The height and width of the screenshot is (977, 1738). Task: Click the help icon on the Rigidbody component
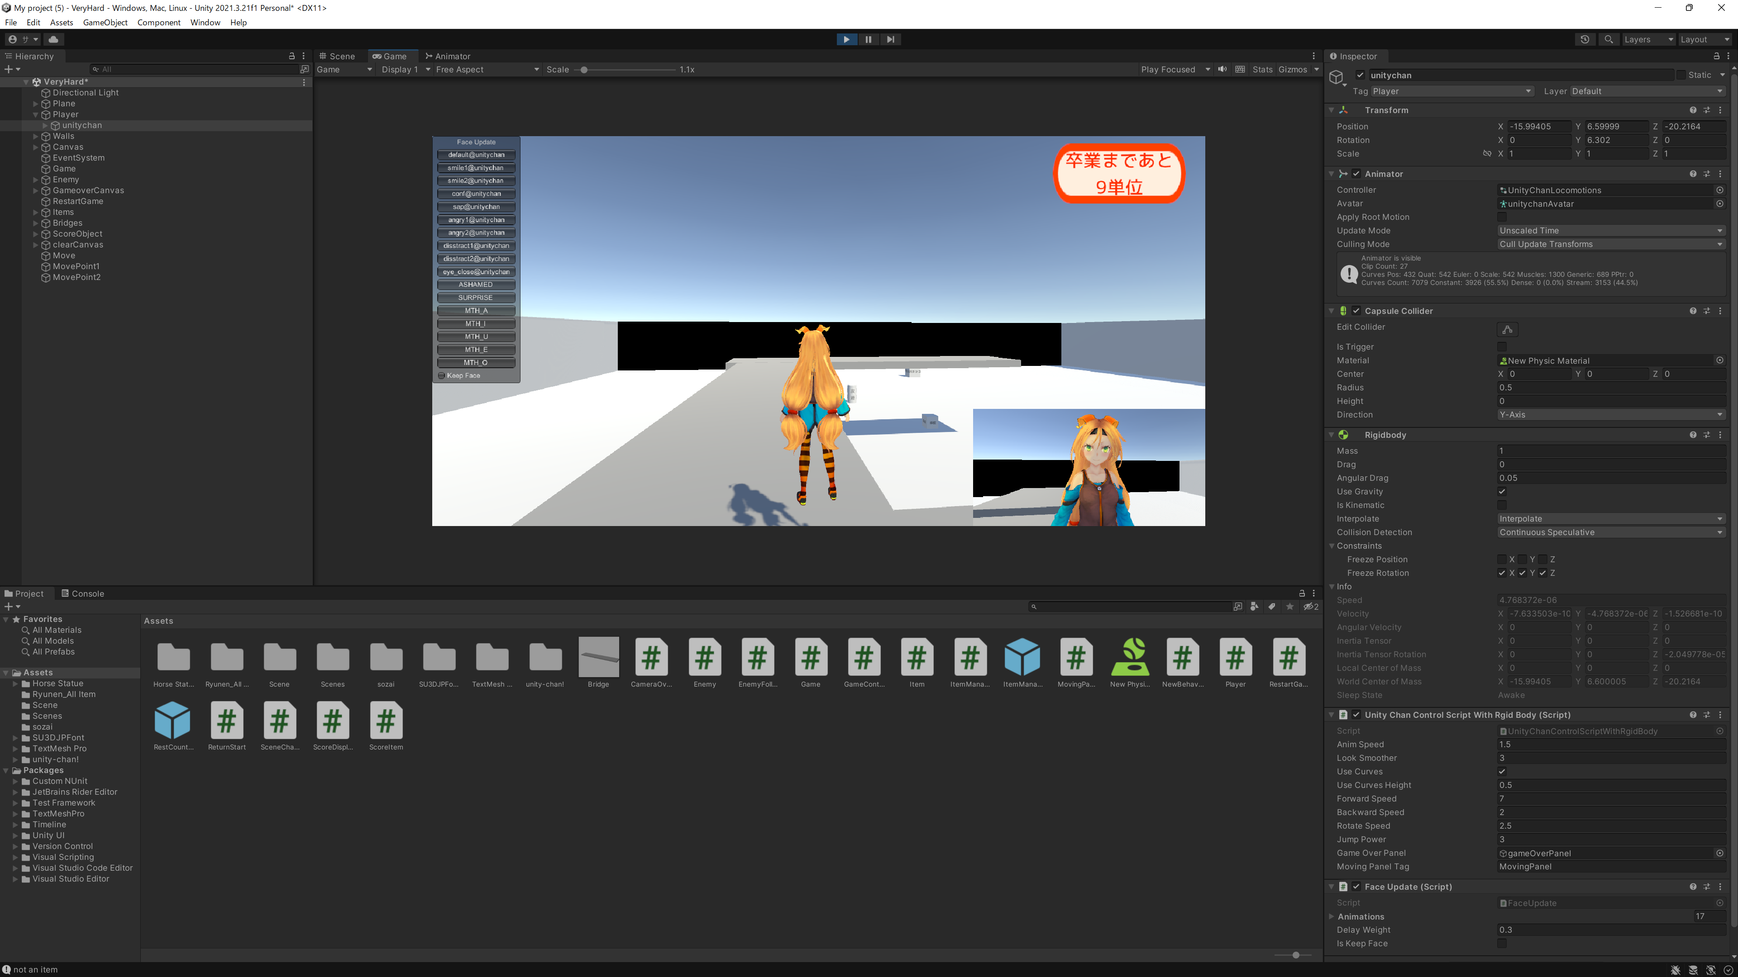1693,435
